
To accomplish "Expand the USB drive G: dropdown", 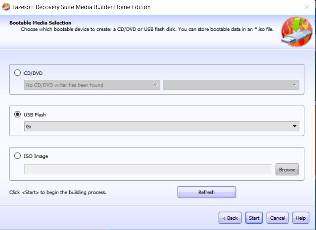I will (162, 126).
